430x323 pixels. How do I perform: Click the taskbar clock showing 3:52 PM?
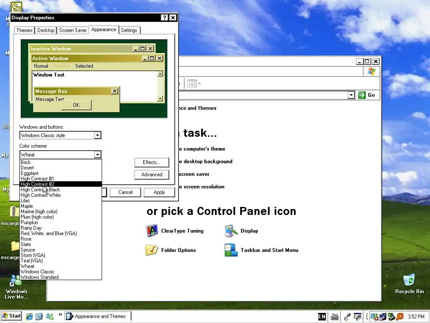416,317
